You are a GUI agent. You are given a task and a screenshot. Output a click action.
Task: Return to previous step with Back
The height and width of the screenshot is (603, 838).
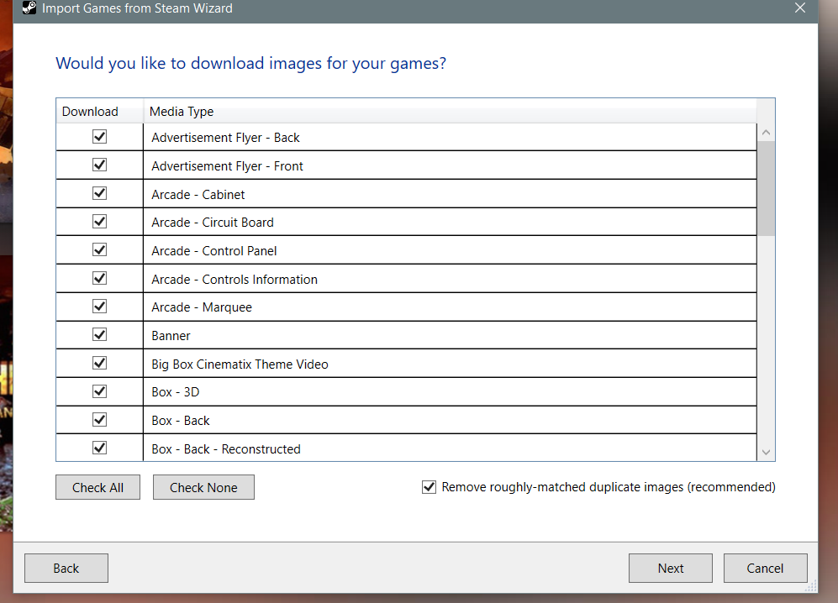66,569
